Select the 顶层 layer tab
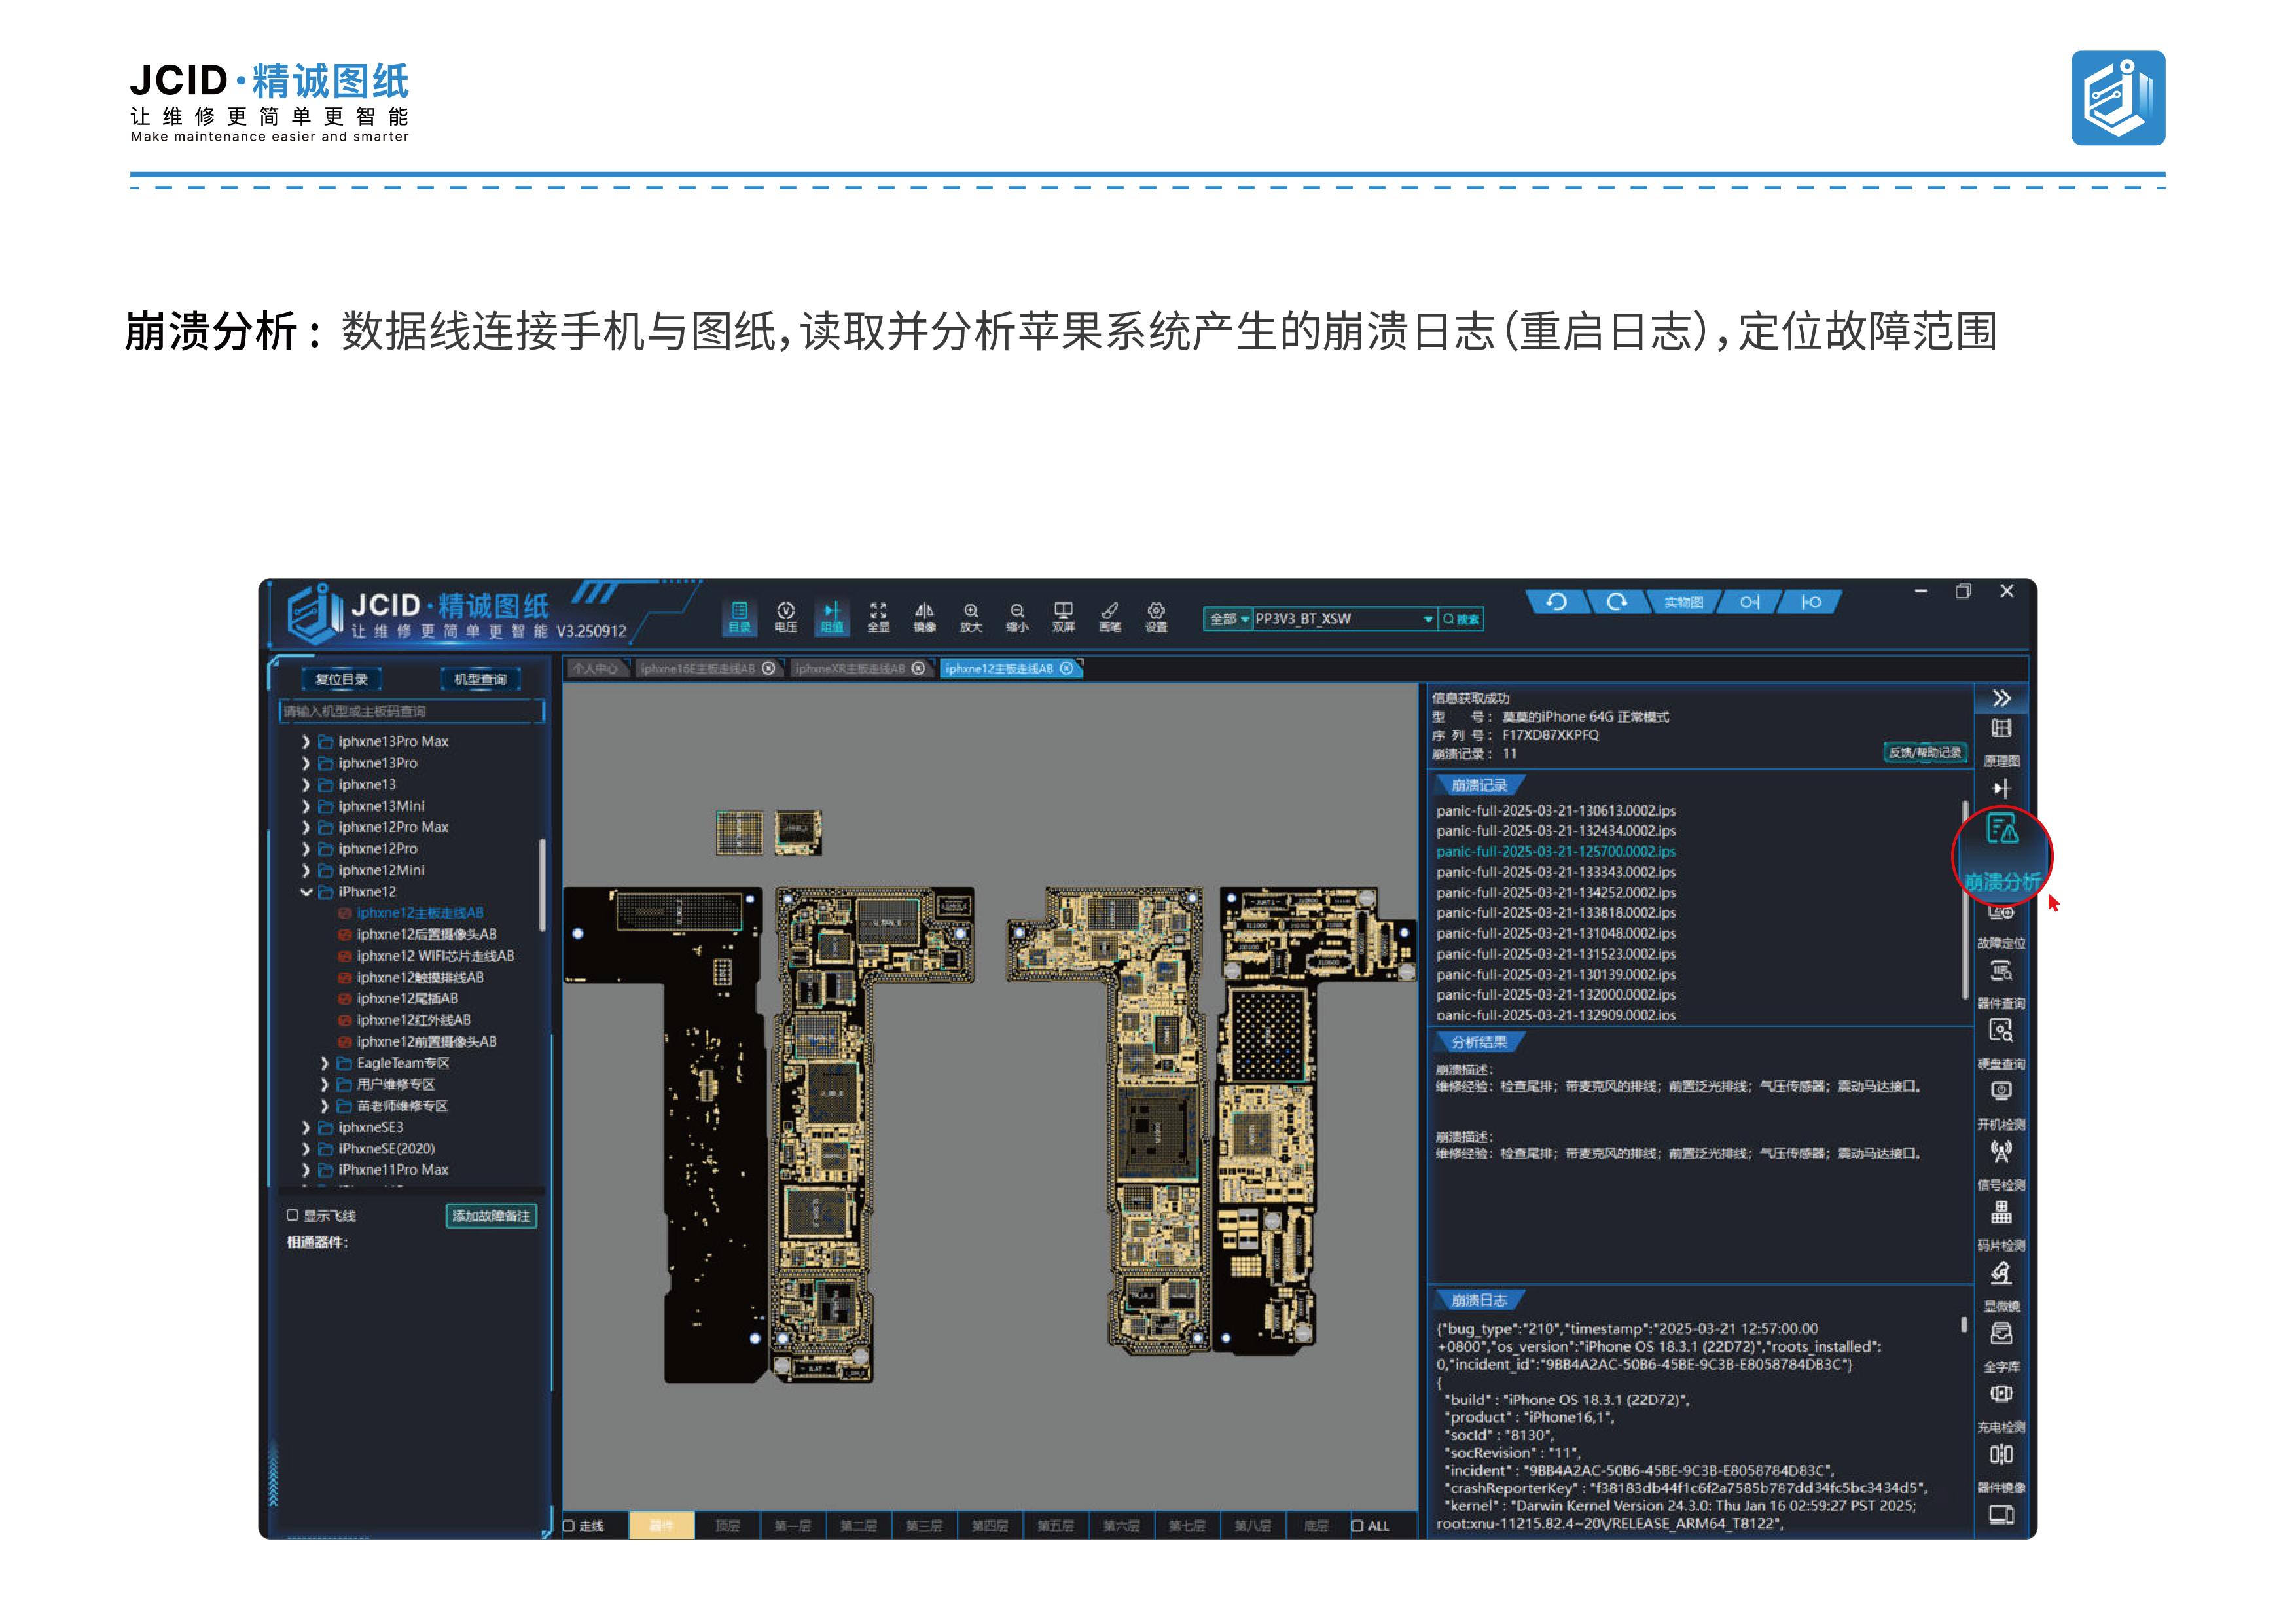Viewport: 2296px width, 1624px height. 727,1525
